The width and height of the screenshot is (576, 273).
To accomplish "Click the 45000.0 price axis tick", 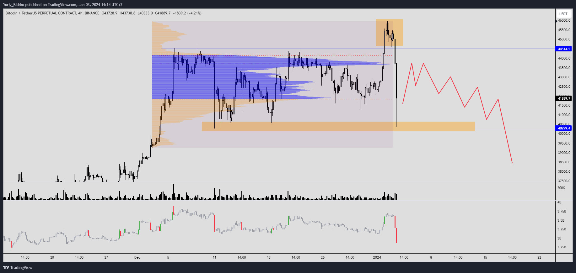I will [564, 39].
